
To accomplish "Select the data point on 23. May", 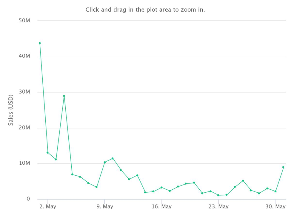I will (218, 195).
